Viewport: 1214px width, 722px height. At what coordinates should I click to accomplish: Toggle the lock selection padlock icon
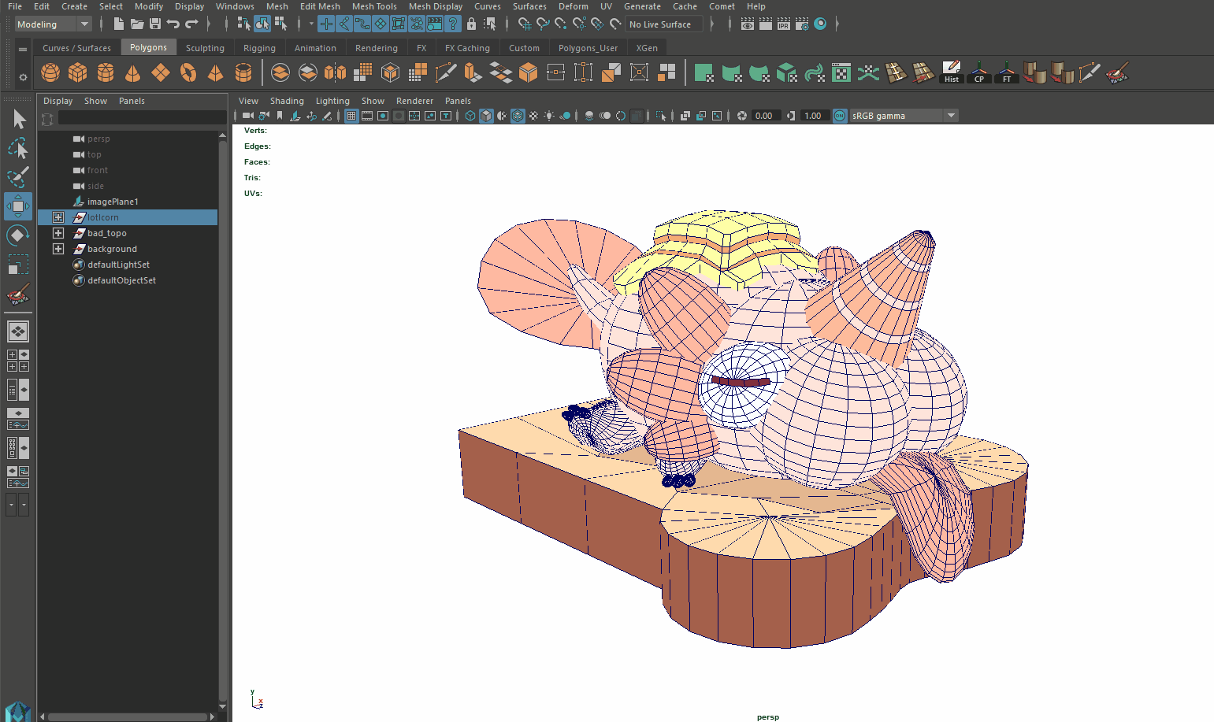(x=471, y=24)
